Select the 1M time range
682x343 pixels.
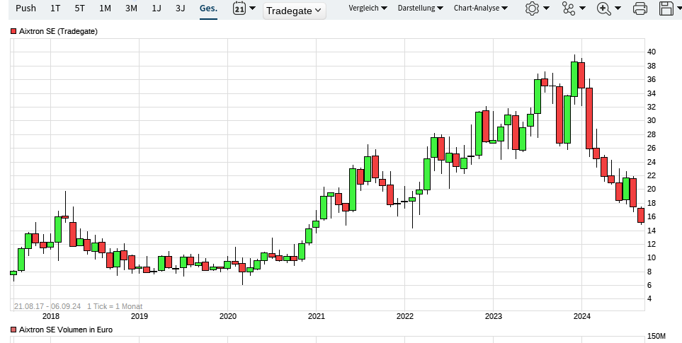[105, 8]
